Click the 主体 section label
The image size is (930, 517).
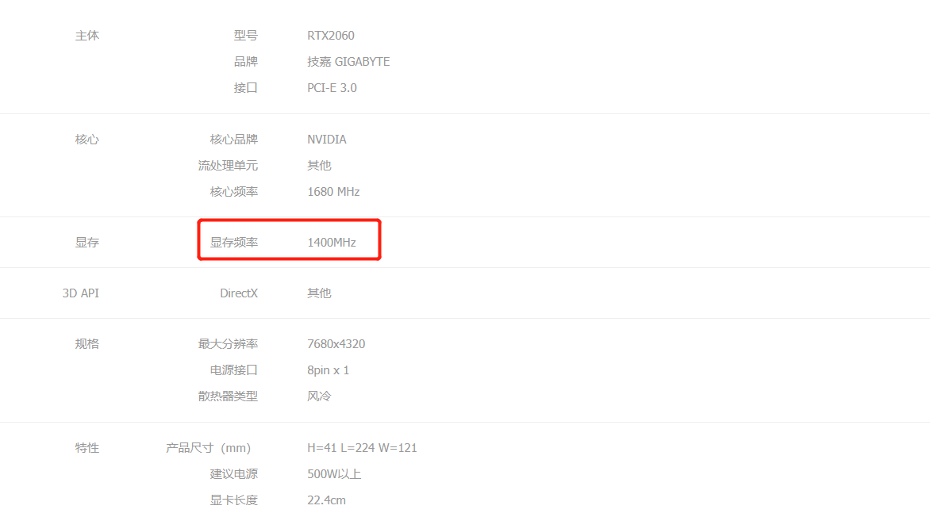coord(87,36)
